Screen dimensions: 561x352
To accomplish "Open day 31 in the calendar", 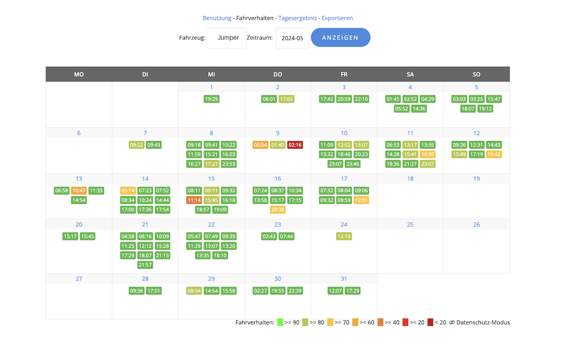I will point(344,279).
